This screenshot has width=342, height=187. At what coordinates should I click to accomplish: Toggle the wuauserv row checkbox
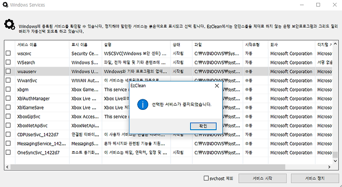(8, 71)
